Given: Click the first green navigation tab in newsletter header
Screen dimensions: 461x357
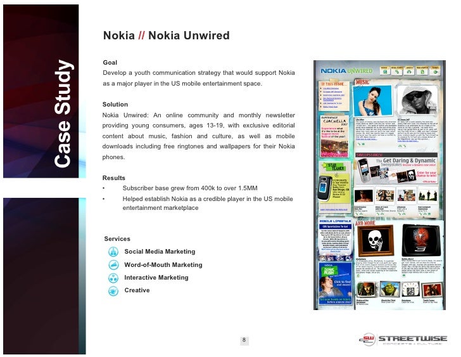Looking at the screenshot, I should click(x=384, y=70).
